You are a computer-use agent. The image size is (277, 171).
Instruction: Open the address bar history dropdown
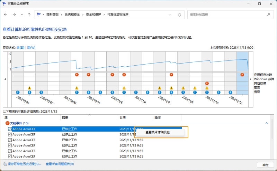(x=170, y=15)
